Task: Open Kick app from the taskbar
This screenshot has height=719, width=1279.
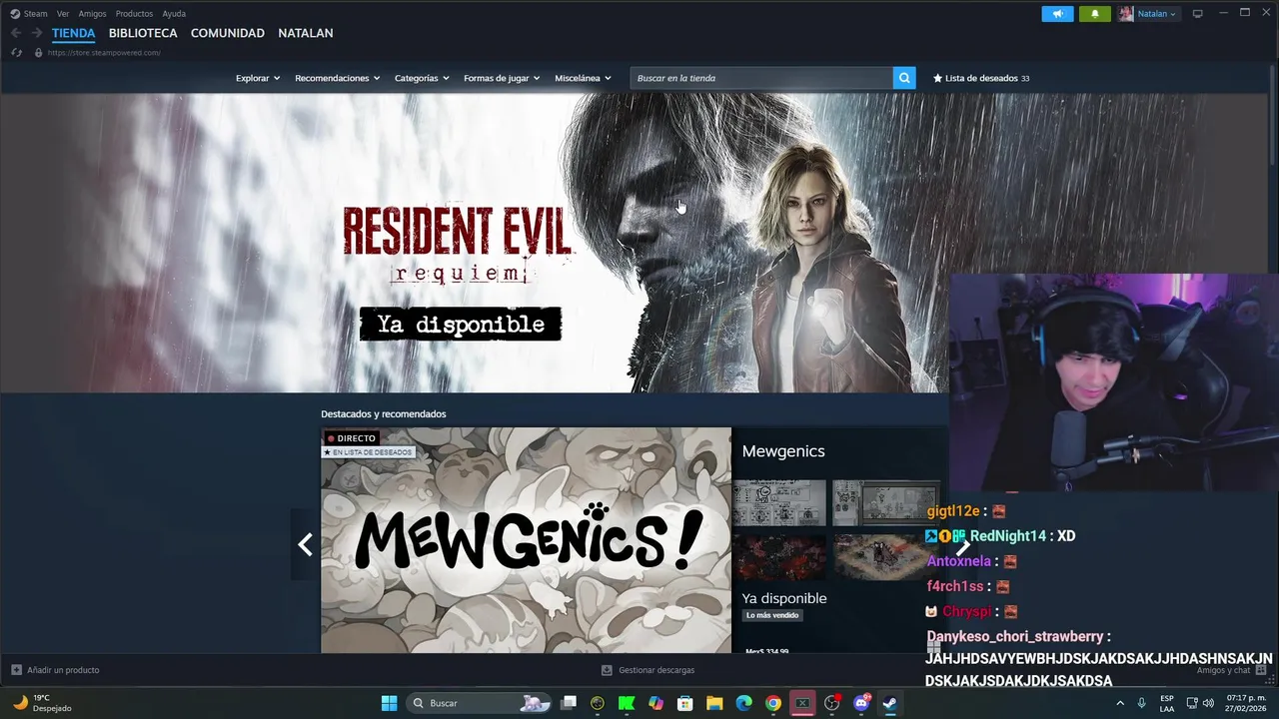Action: point(627,703)
